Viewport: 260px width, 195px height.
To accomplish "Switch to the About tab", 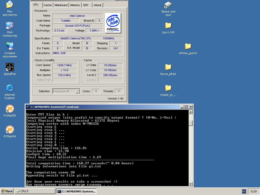I will coord(97,5).
